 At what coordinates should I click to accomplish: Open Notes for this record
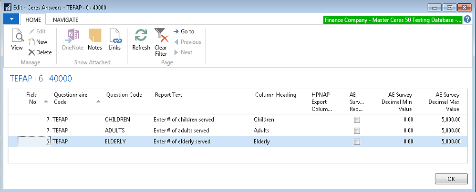(x=95, y=39)
